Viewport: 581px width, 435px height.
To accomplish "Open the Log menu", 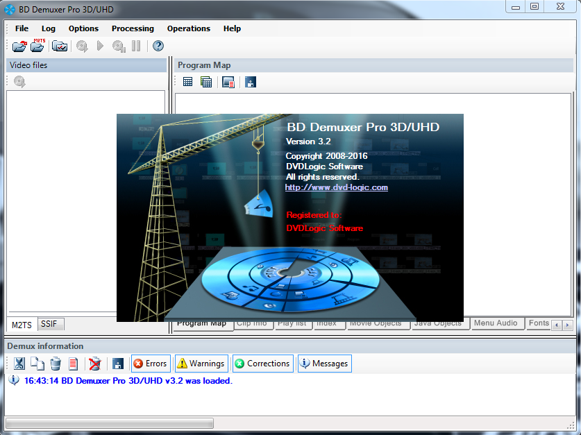I will (x=48, y=28).
